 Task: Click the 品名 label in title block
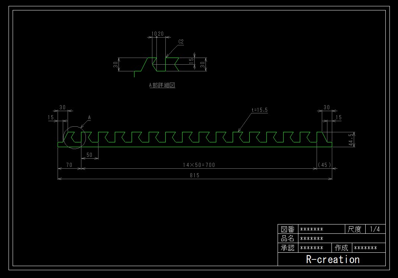(288, 238)
